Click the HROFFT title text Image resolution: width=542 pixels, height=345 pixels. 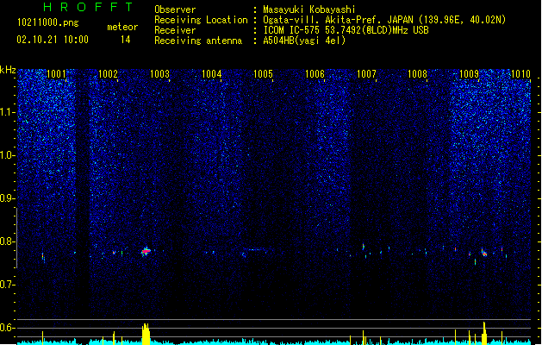click(88, 7)
